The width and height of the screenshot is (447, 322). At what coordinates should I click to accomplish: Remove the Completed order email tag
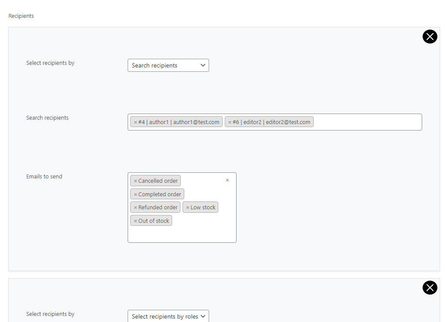135,195
